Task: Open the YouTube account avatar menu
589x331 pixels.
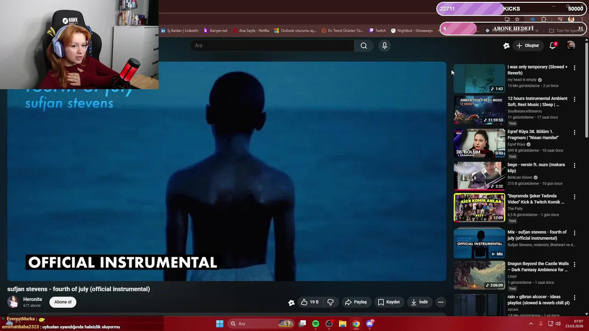Action: coord(571,46)
